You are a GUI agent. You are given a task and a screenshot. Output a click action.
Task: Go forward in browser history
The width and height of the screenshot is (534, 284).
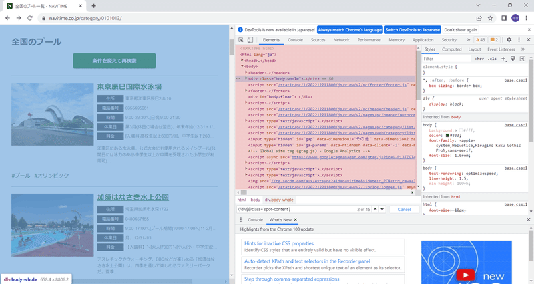pos(19,18)
